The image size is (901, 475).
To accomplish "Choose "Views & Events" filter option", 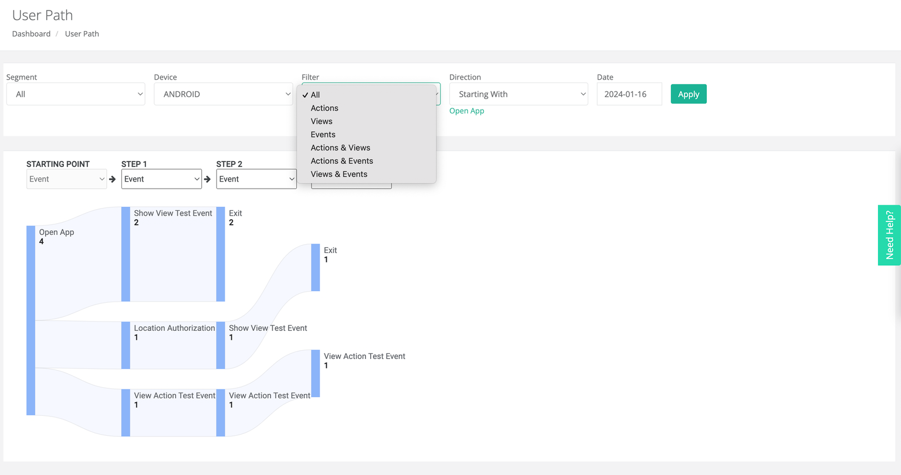I will tap(338, 174).
